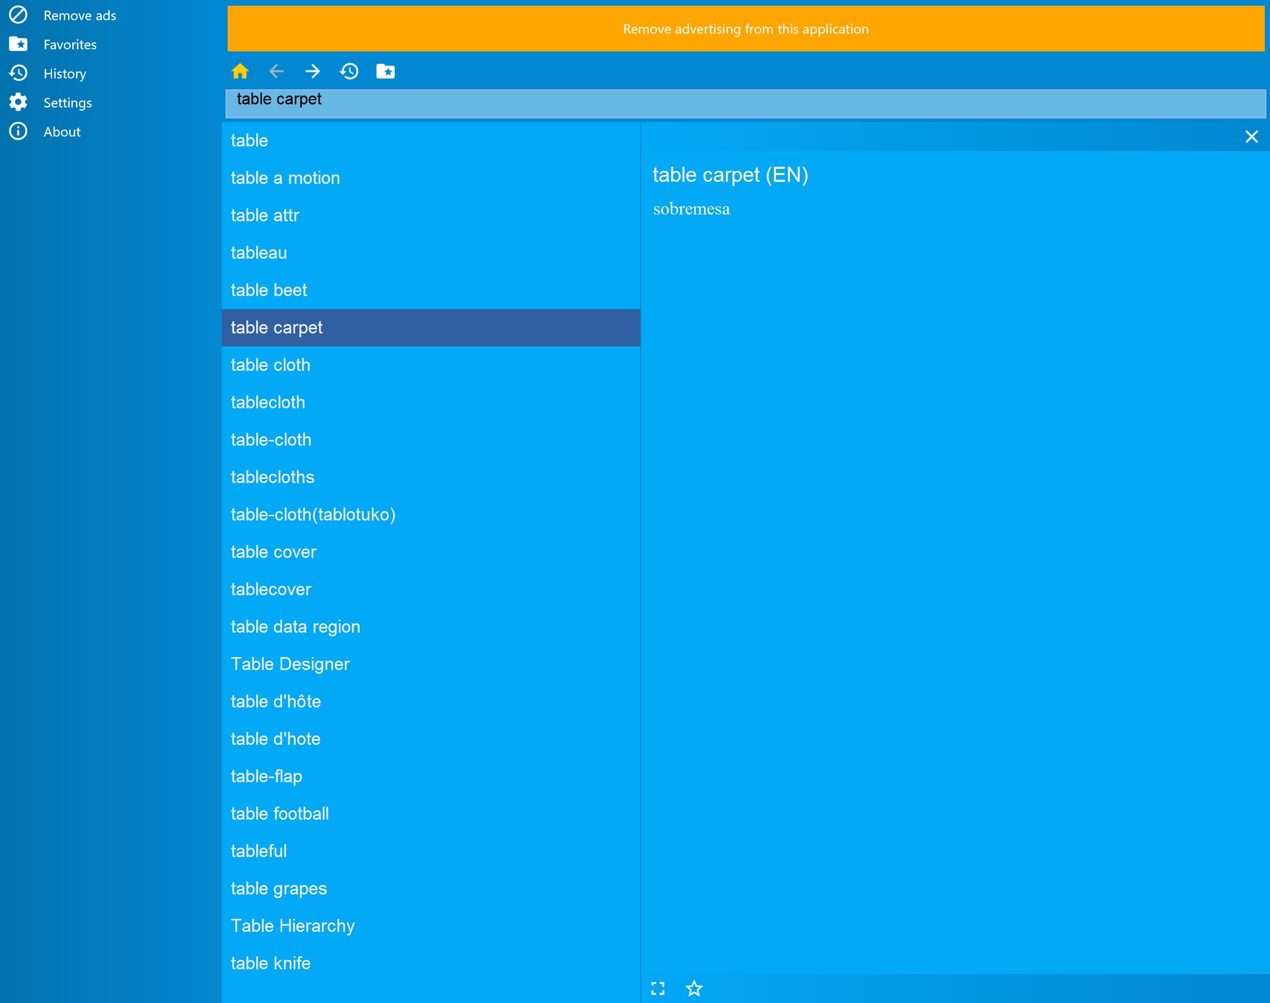Select 'table cloth' in word list
This screenshot has width=1270, height=1003.
270,365
